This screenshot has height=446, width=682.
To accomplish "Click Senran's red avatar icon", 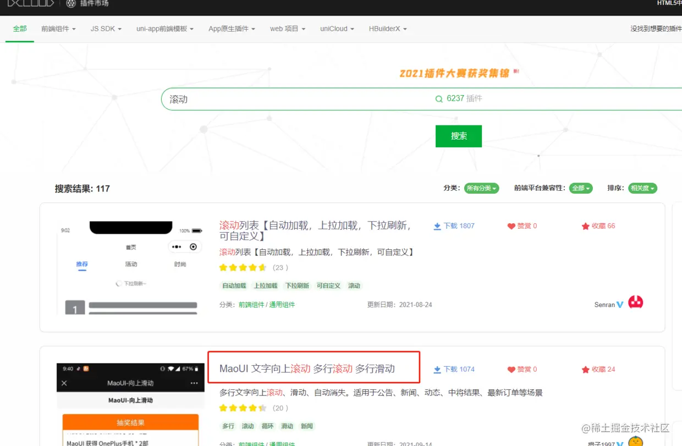I will tap(636, 302).
